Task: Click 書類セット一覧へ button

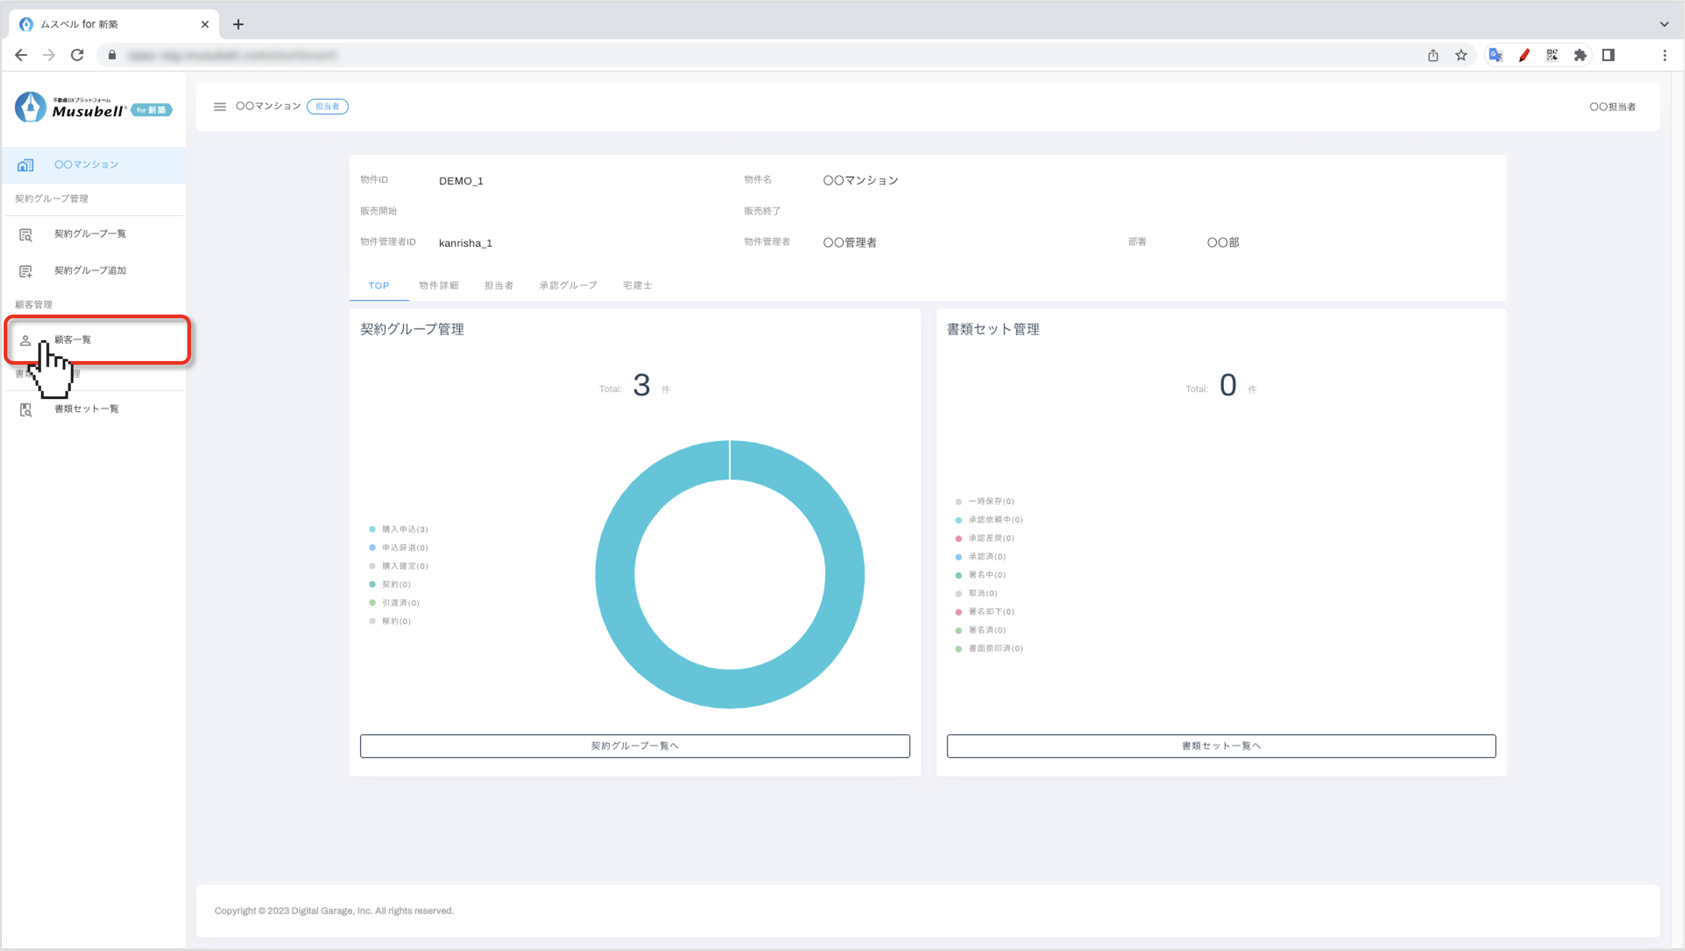Action: pyautogui.click(x=1220, y=746)
